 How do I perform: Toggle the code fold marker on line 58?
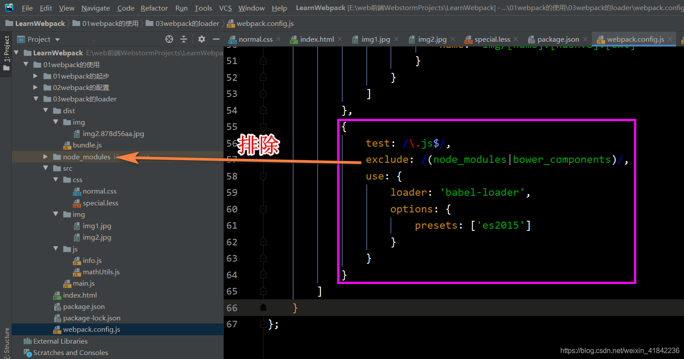click(263, 176)
